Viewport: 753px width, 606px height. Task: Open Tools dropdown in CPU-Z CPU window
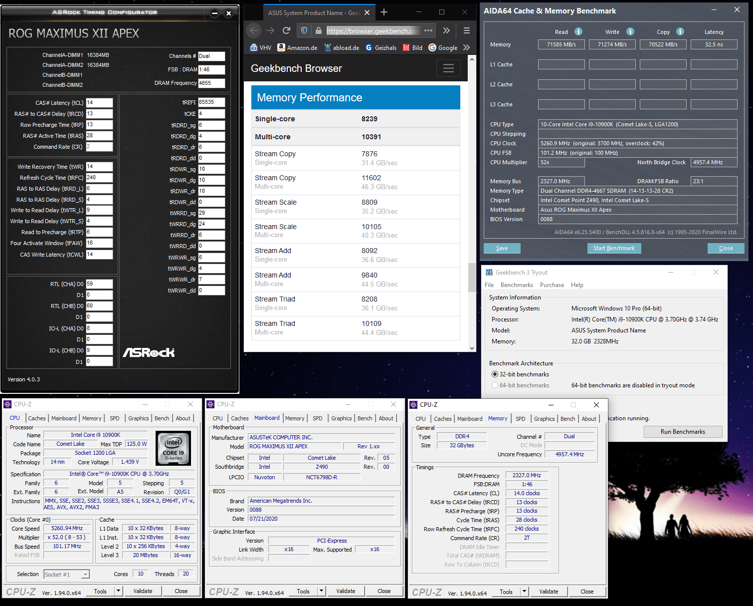coord(119,591)
